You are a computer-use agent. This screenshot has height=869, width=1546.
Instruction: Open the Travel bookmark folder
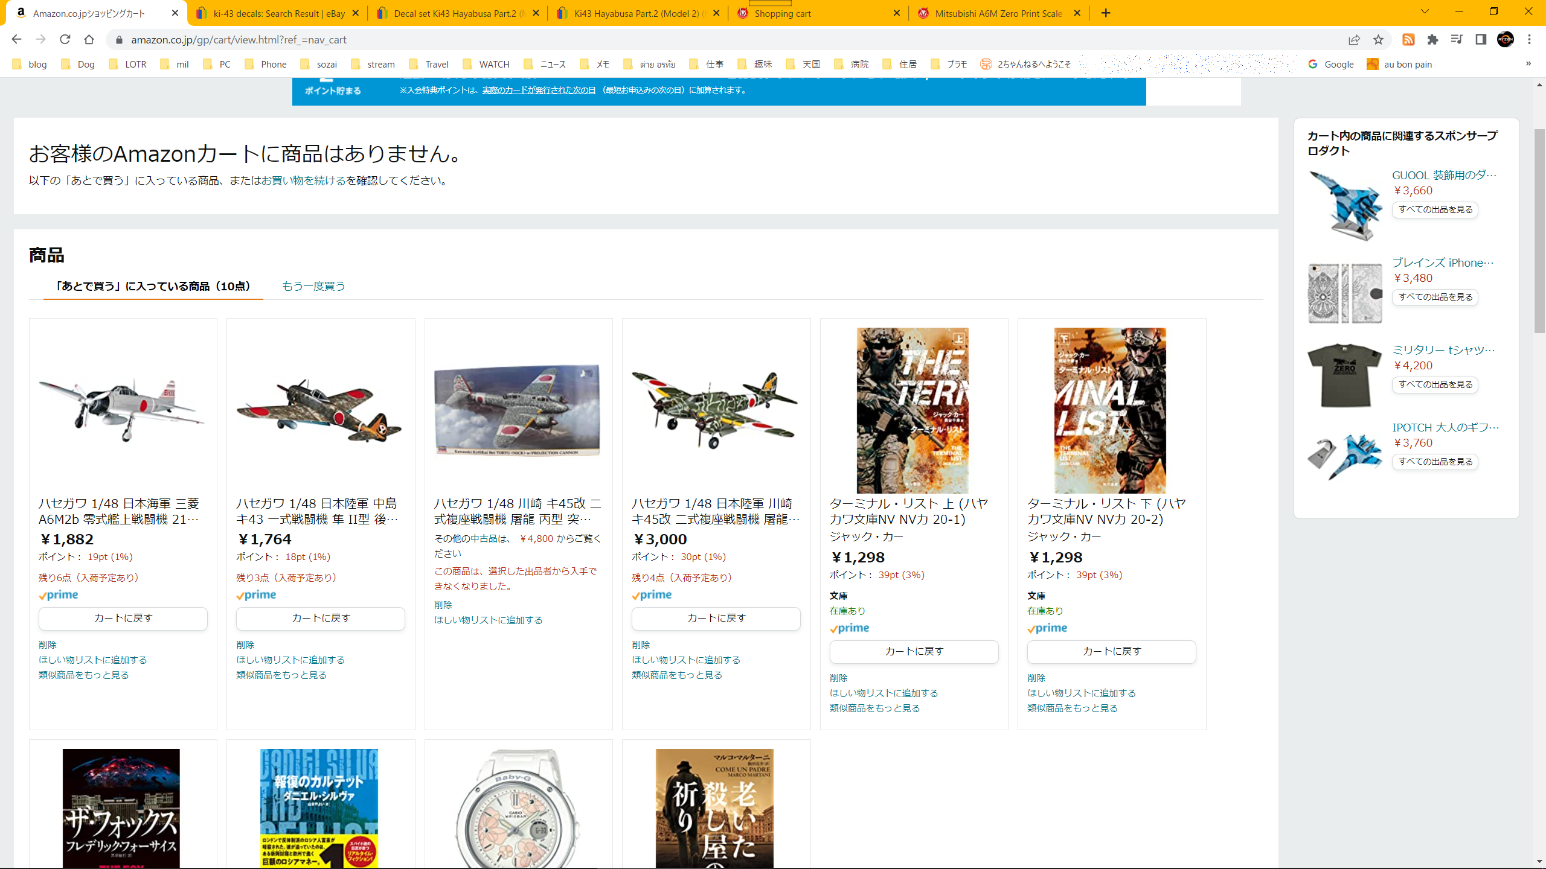(429, 64)
